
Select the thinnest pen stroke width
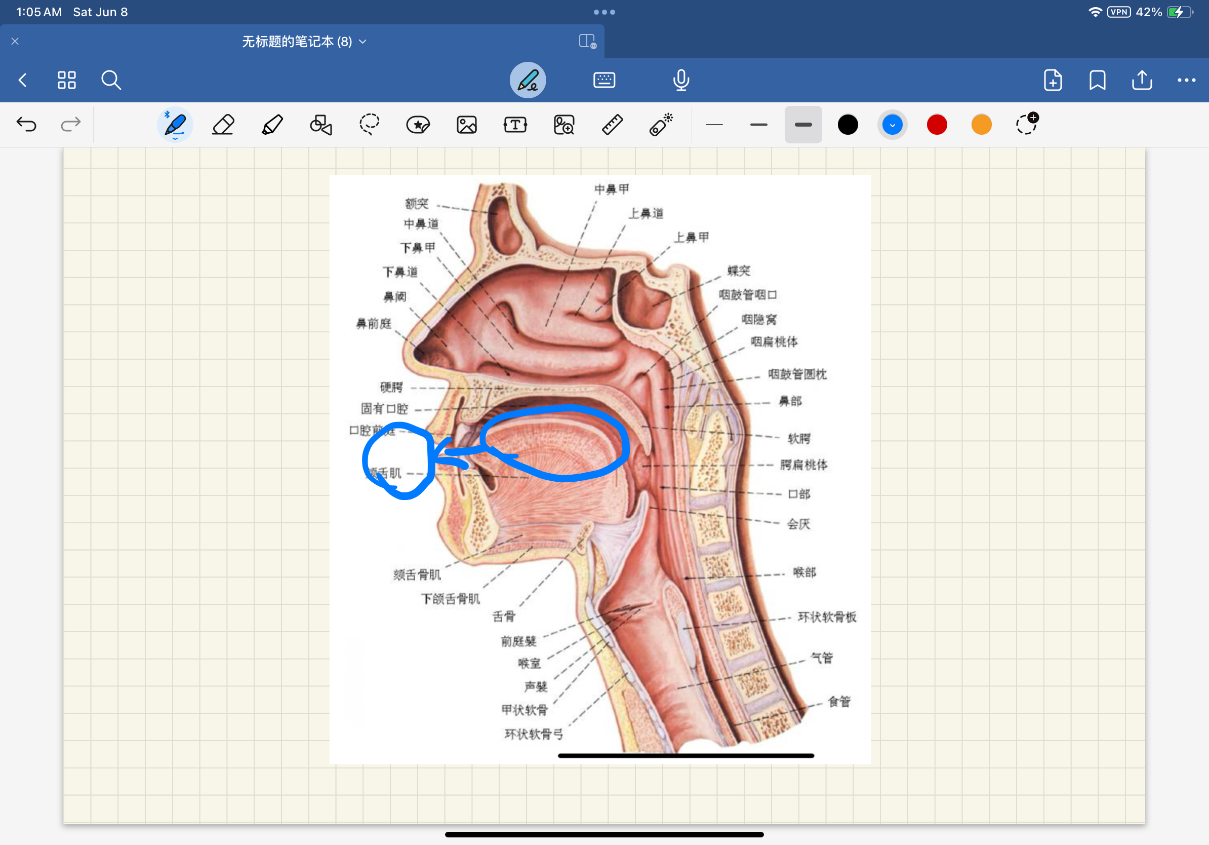[714, 125]
